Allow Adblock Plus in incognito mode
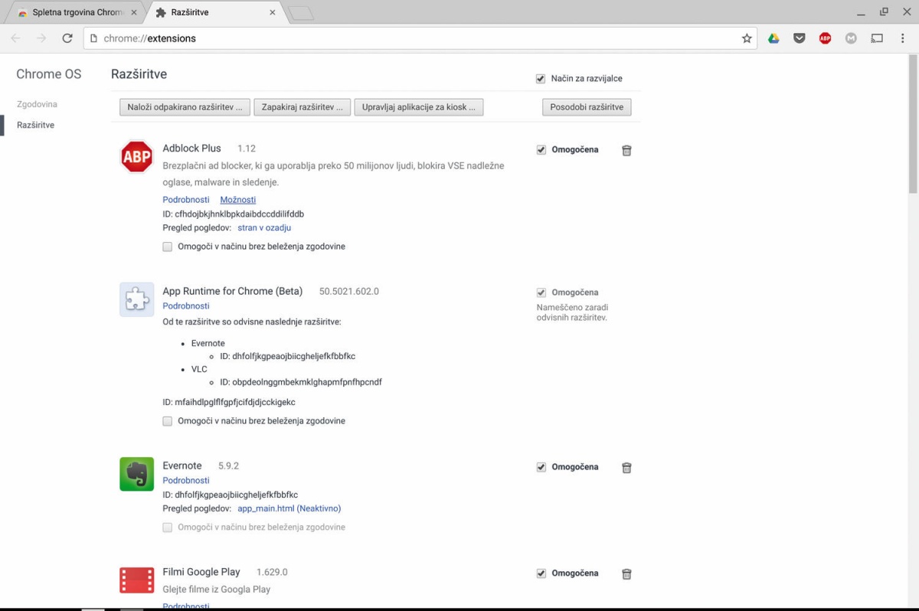 [x=168, y=247]
